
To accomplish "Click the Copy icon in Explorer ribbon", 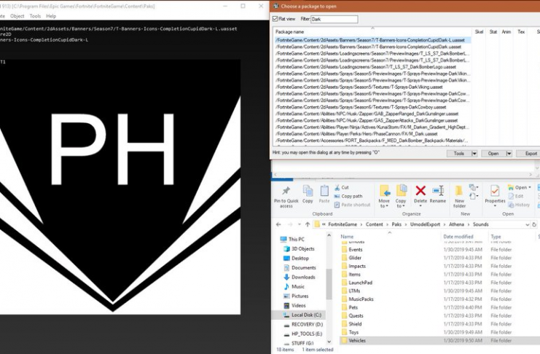I will pos(308,191).
